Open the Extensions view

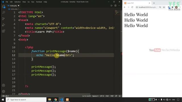pos(3,31)
